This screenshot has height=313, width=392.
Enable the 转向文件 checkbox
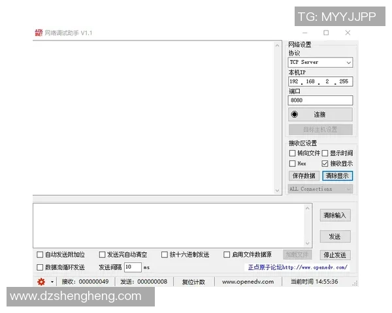[x=292, y=153]
